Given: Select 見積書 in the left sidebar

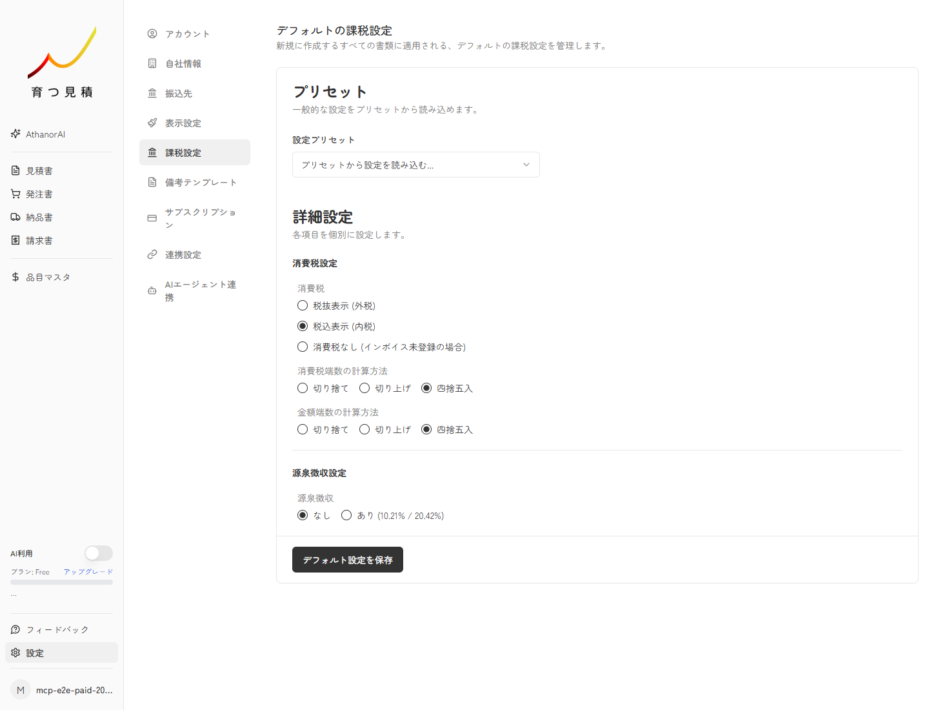Looking at the screenshot, I should pos(39,170).
